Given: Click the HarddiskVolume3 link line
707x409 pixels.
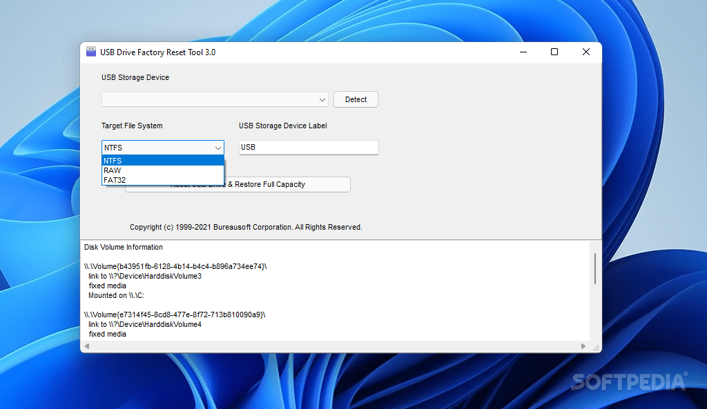Looking at the screenshot, I should [x=145, y=276].
